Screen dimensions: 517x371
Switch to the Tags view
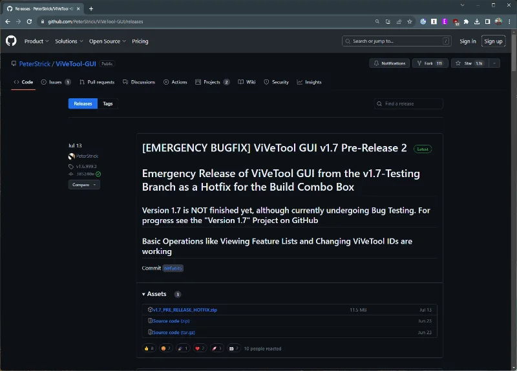pos(108,103)
